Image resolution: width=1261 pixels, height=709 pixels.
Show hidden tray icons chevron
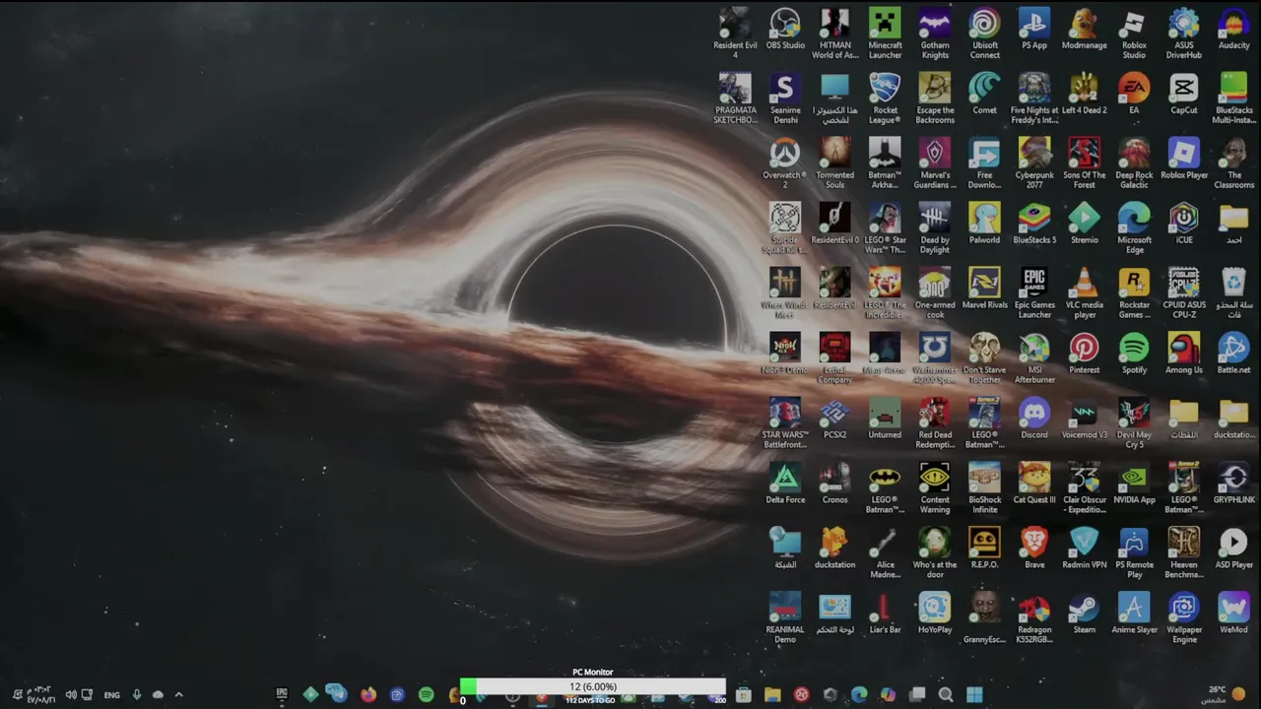pos(178,694)
